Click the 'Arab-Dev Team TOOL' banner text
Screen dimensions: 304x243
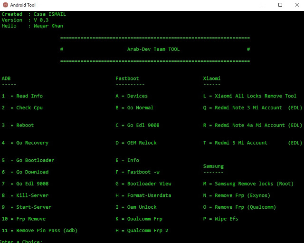click(x=153, y=49)
